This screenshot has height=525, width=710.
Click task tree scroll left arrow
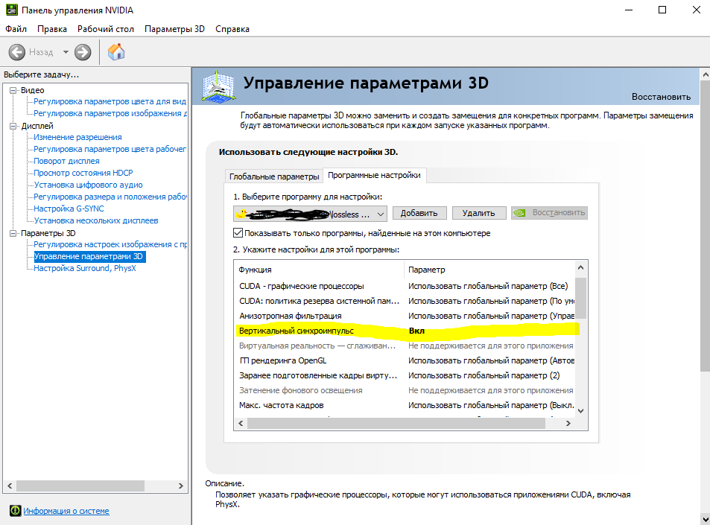[x=10, y=486]
